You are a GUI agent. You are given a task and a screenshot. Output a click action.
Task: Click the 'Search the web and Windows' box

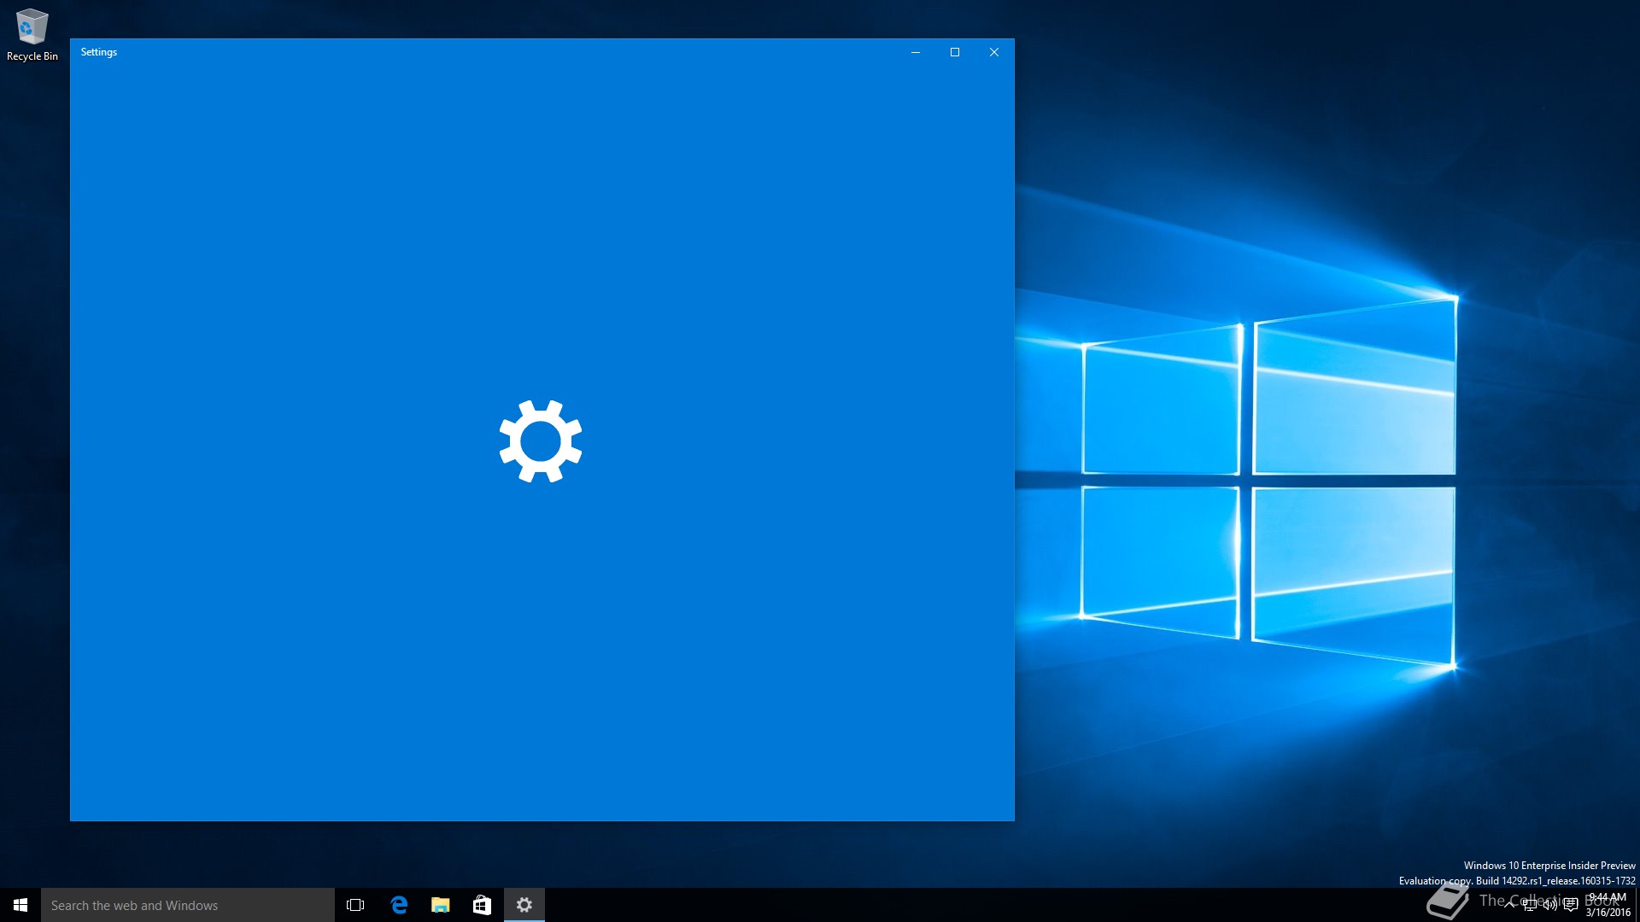(188, 905)
